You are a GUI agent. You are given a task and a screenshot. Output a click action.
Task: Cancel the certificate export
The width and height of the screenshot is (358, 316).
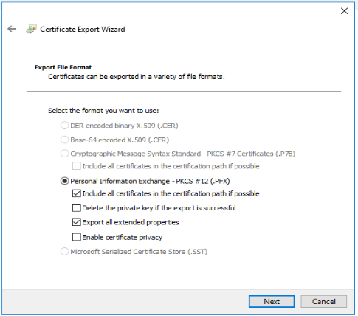pos(324,302)
